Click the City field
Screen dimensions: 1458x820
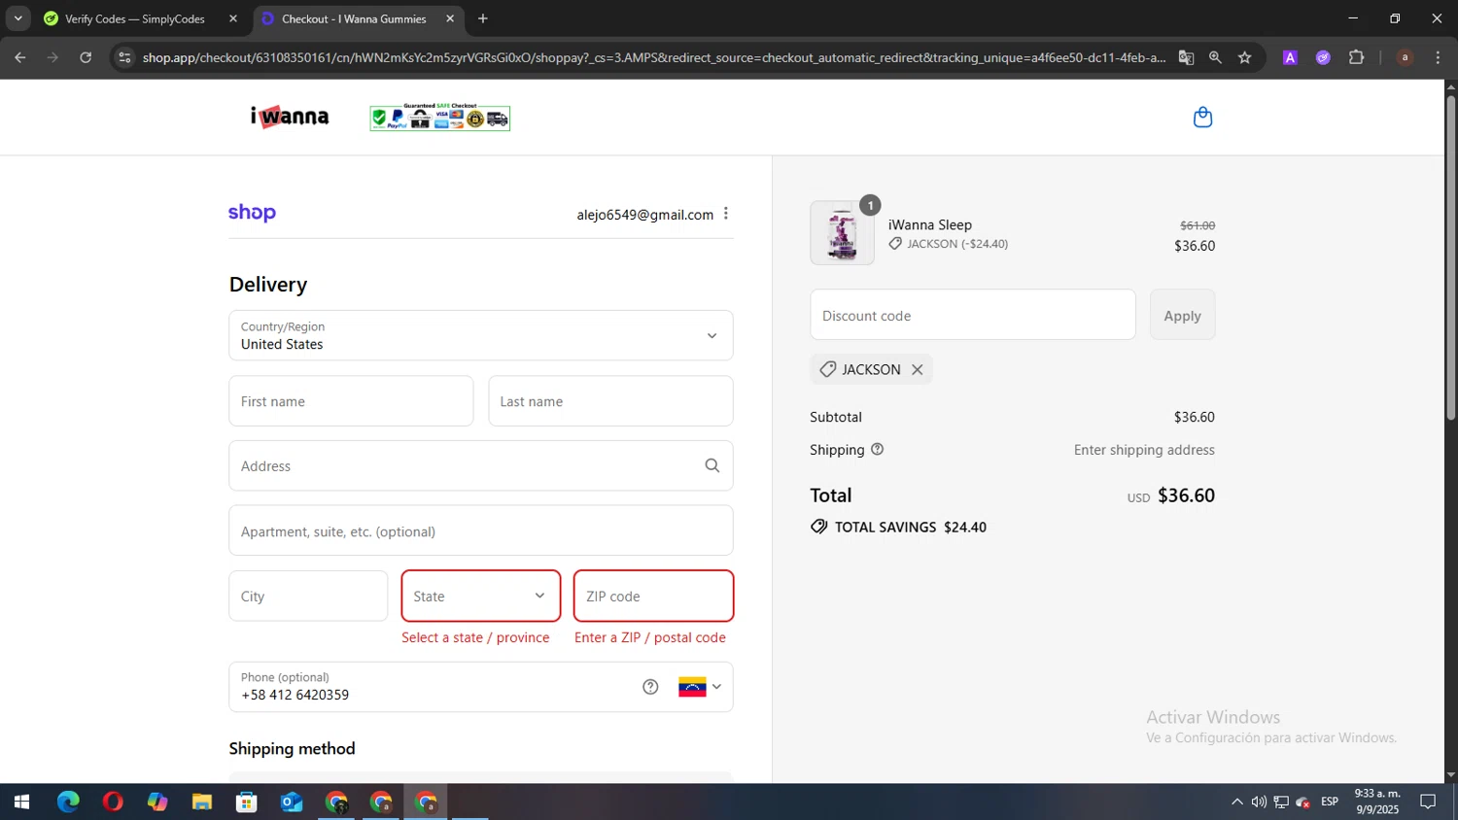[308, 596]
